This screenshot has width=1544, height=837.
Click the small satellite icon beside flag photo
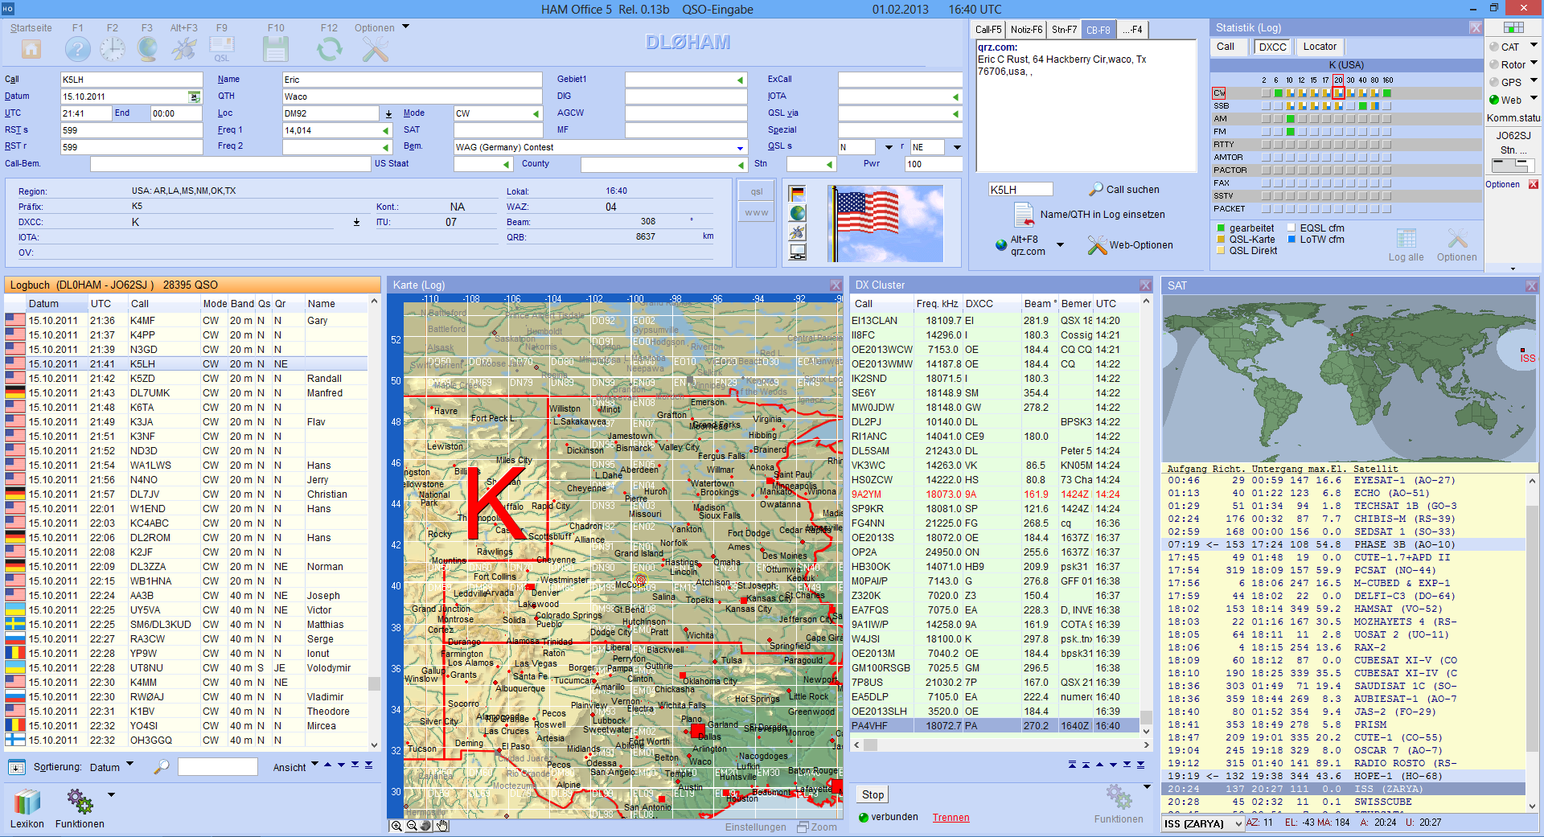click(x=798, y=232)
